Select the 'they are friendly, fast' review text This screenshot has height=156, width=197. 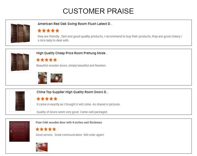110,38
